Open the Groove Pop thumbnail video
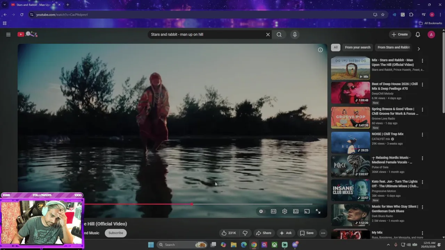 (350, 118)
